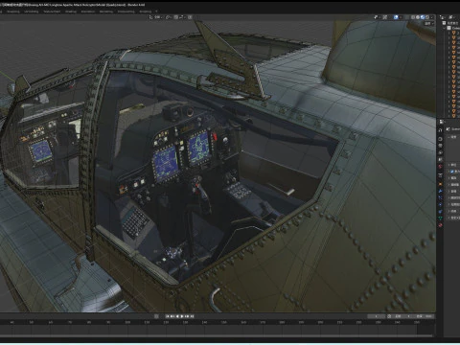Toggle the snap magnet button
This screenshot has height=345, width=460.
tap(176, 17)
